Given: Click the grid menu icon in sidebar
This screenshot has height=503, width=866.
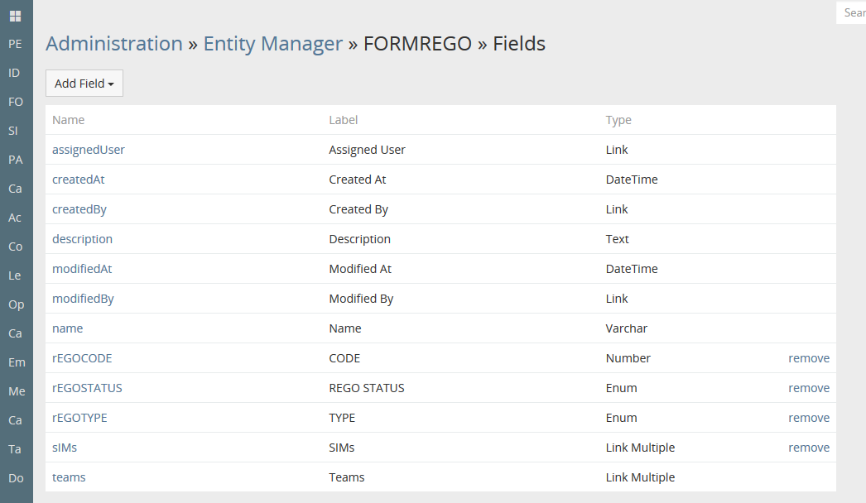Looking at the screenshot, I should tap(15, 16).
